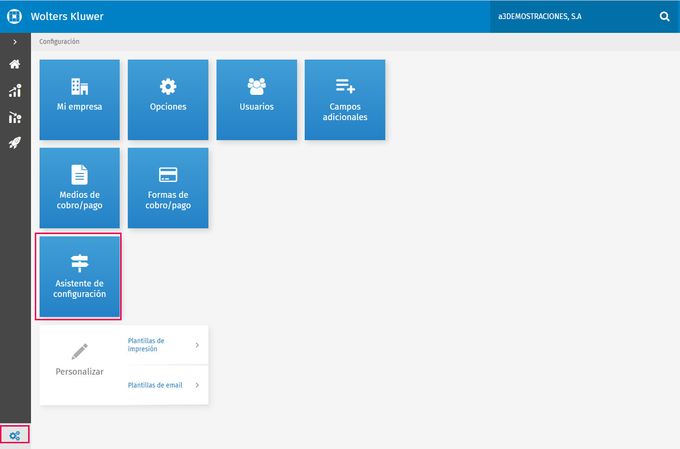680x449 pixels.
Task: Click the search magnifier icon
Action: (x=664, y=17)
